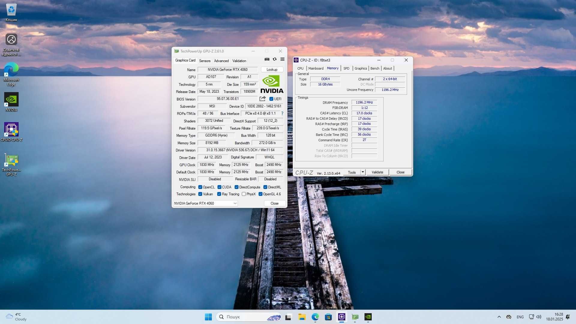Click the Driver Version field in GPU-Z
Viewport: 576px width, 324px height.
pos(240,150)
